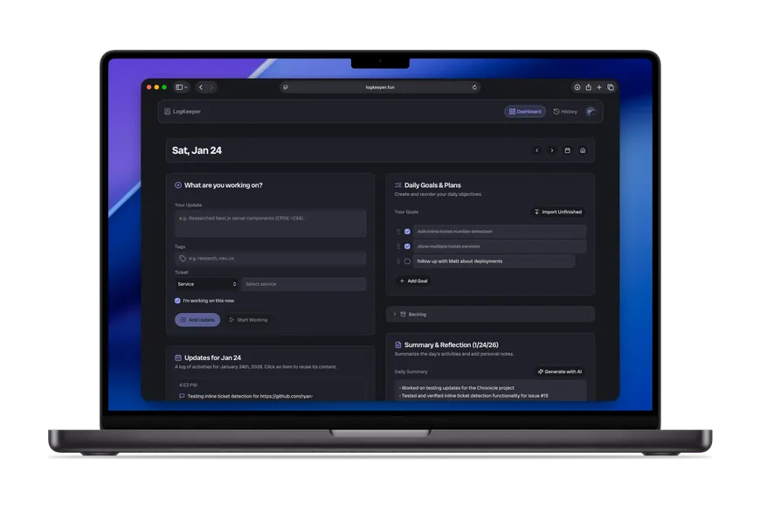Toggle 'I'm working on this now' checkbox
760x507 pixels.
(x=177, y=301)
